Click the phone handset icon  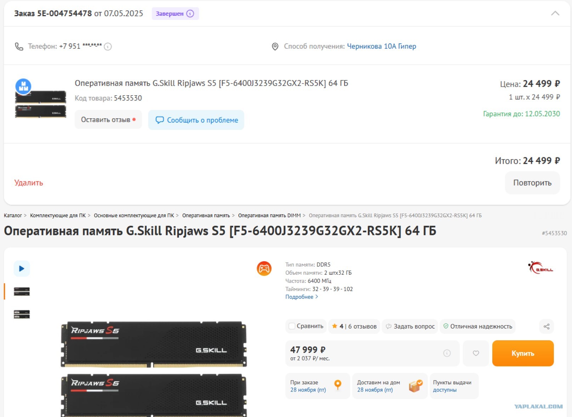[x=19, y=46]
